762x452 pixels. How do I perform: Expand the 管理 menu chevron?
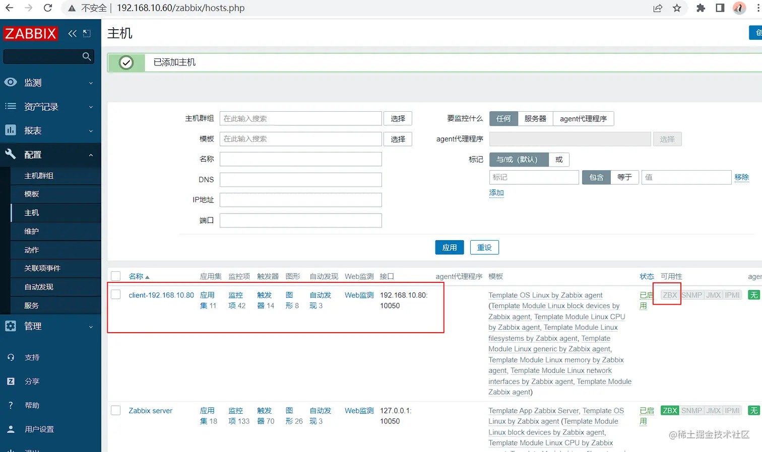click(x=91, y=327)
